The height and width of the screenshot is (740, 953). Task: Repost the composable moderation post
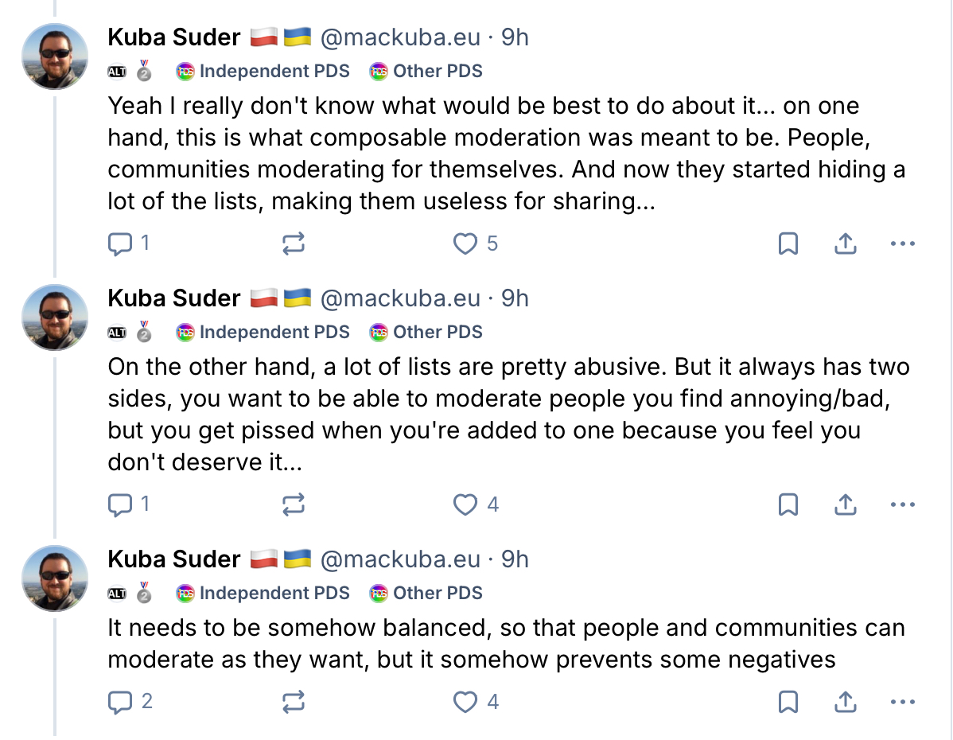294,243
